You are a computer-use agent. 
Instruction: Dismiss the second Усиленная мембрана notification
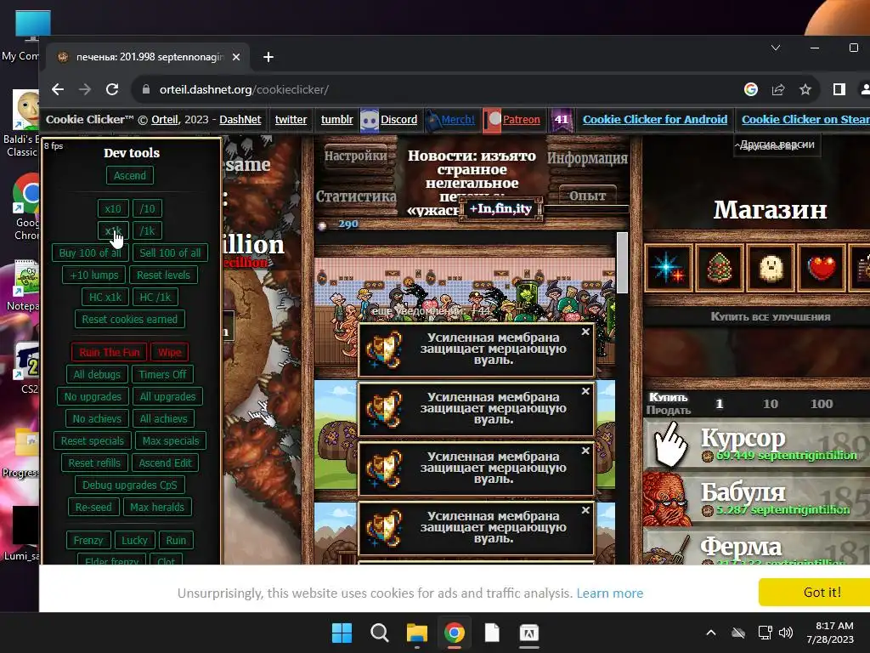(x=585, y=391)
